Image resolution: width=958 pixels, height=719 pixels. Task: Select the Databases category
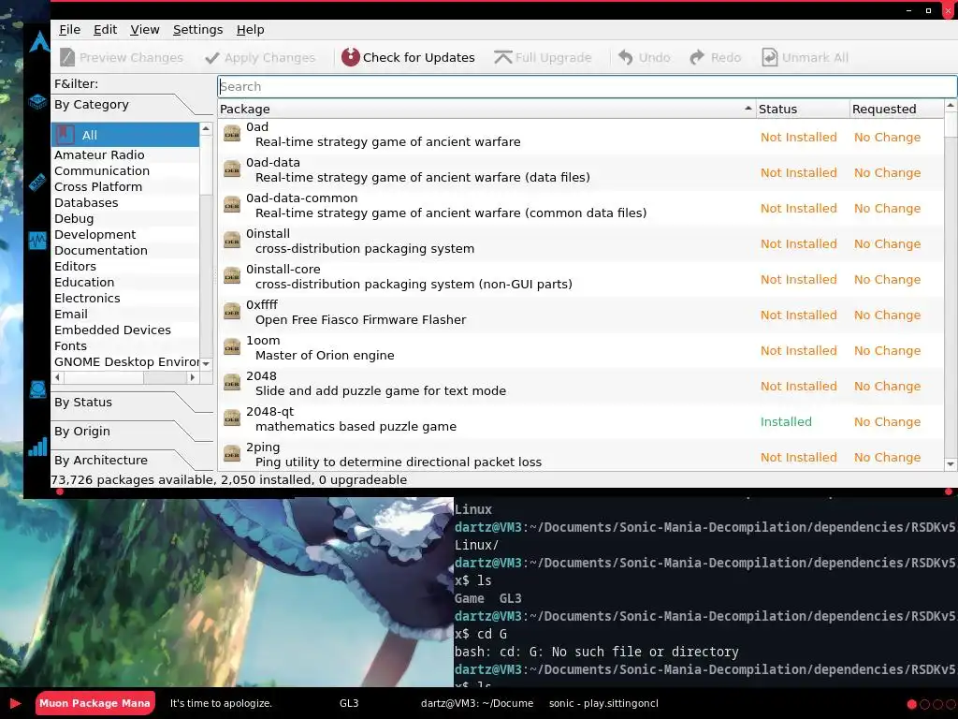(125, 202)
